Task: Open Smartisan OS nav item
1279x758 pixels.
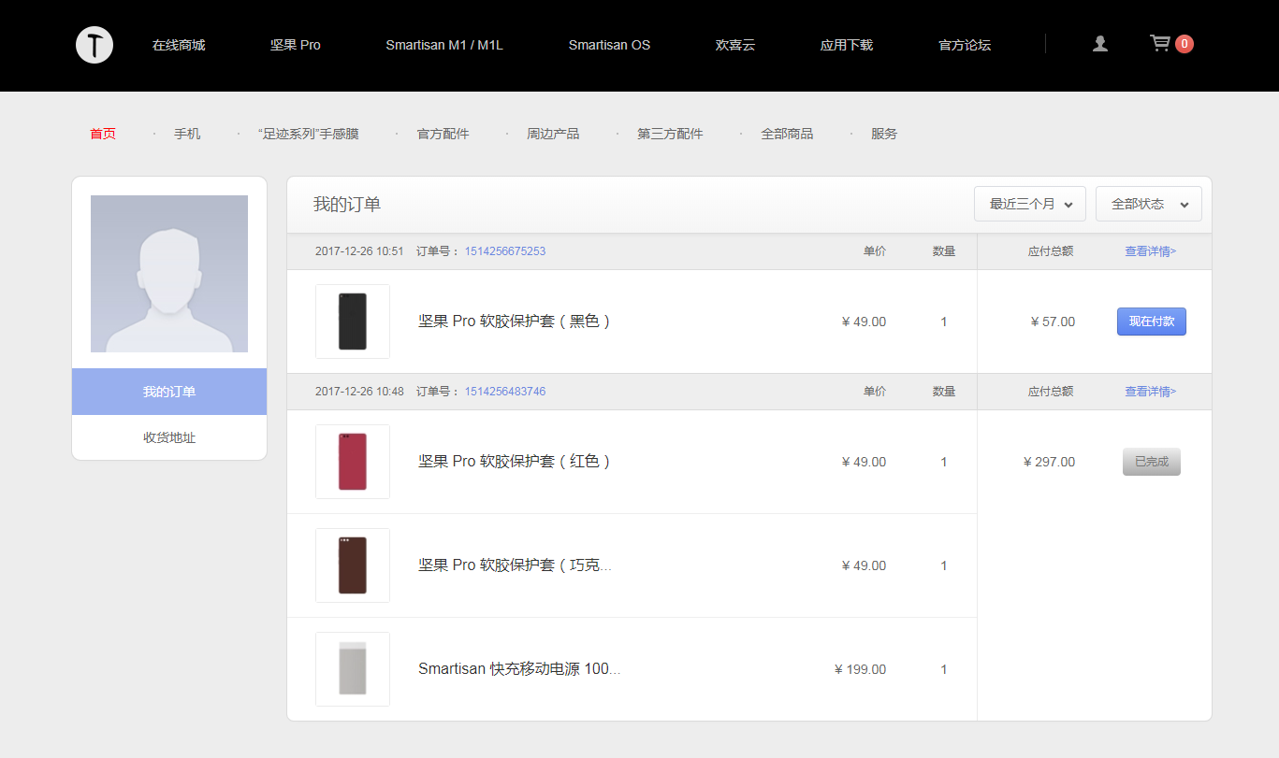Action: click(609, 45)
